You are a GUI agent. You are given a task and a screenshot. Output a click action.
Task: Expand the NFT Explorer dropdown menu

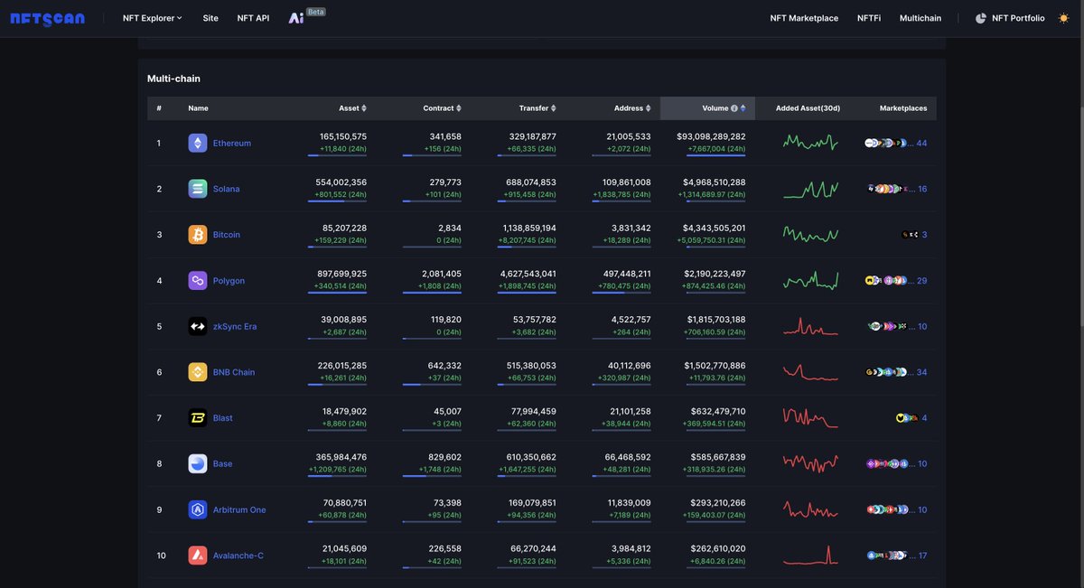coord(153,18)
